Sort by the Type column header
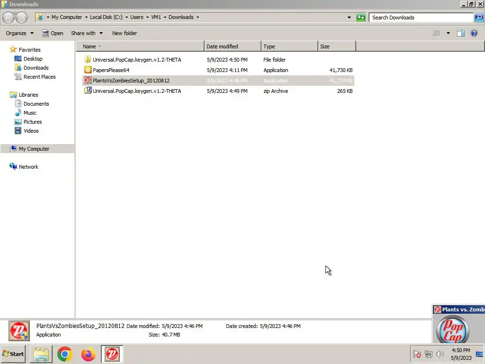The width and height of the screenshot is (485, 364). [289, 46]
